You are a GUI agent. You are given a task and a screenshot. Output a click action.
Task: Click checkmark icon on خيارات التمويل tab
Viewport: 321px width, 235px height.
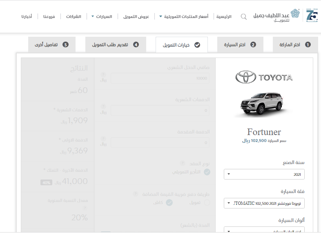tap(197, 45)
